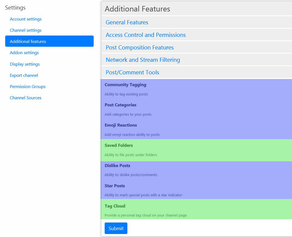
Task: Toggle the Emoji Reactions feature label
Action: (x=121, y=125)
